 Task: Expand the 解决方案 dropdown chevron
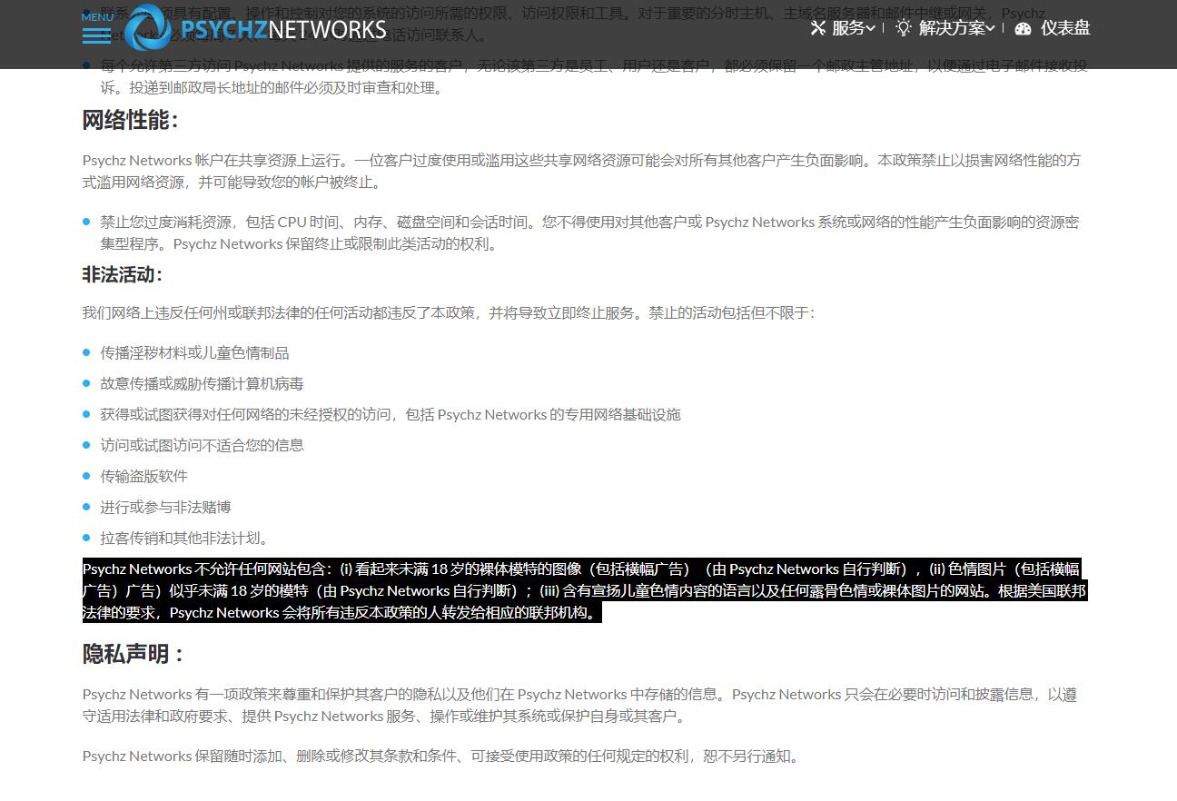pos(991,28)
